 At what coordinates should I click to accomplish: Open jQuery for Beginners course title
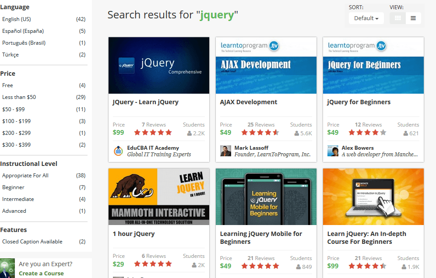click(x=359, y=102)
